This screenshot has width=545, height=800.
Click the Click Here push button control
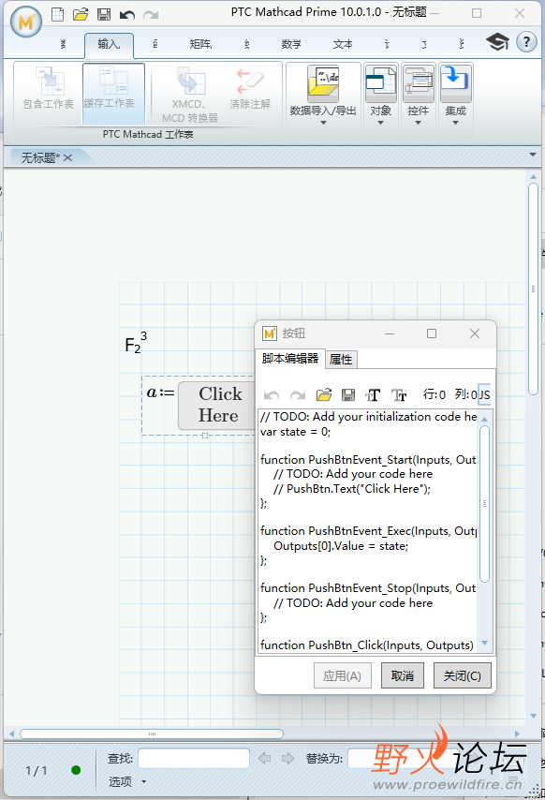[x=217, y=405]
